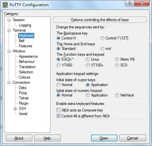Open the Behaviour category

coord(27,62)
